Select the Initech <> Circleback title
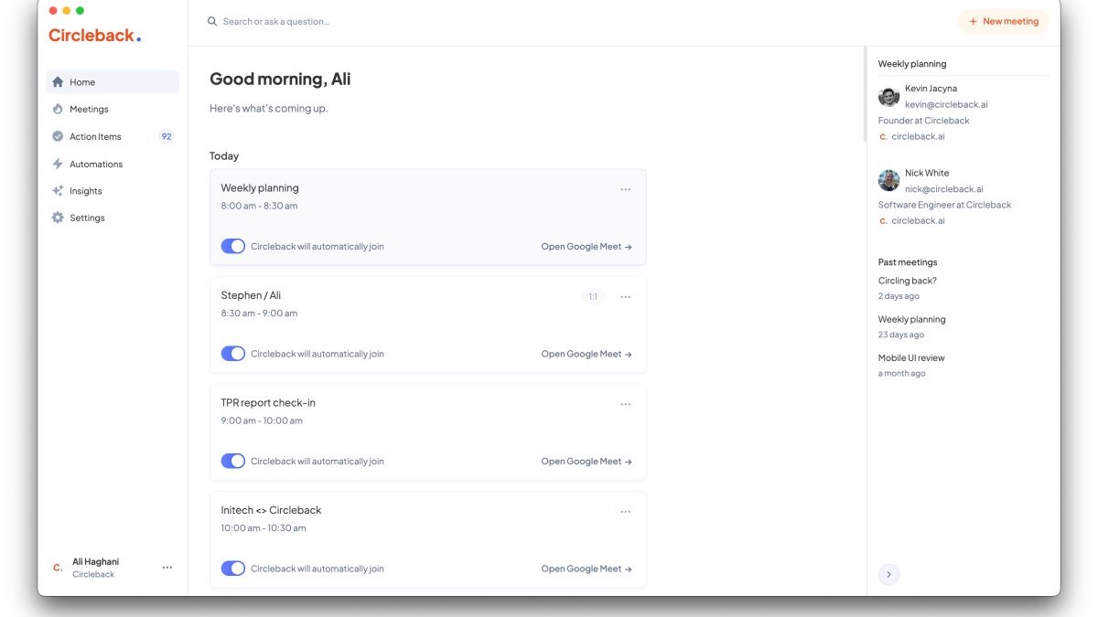 (x=271, y=510)
